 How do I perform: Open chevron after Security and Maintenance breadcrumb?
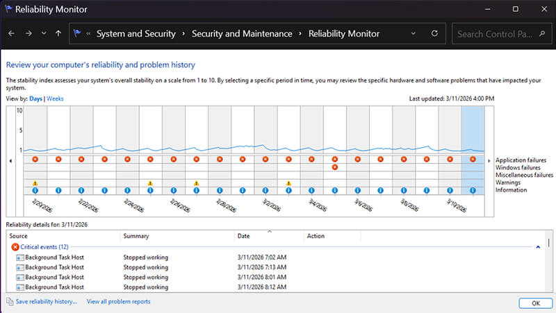coord(300,33)
